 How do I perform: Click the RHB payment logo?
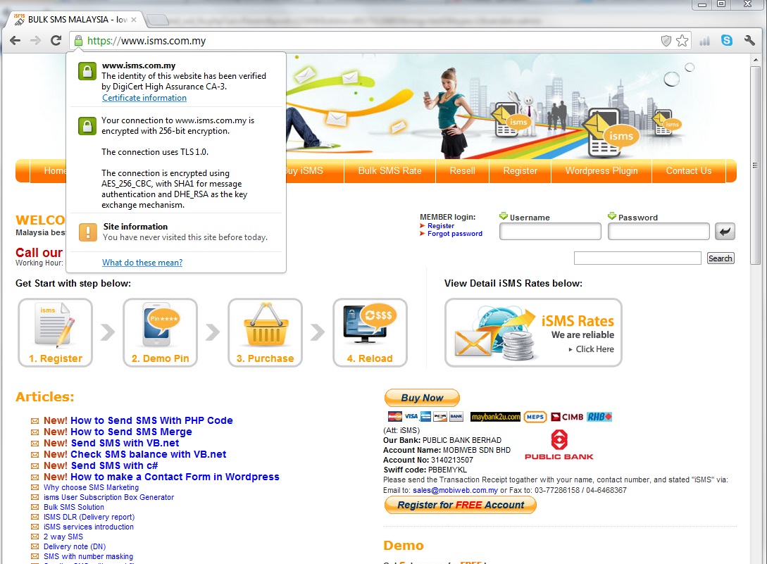pos(599,417)
